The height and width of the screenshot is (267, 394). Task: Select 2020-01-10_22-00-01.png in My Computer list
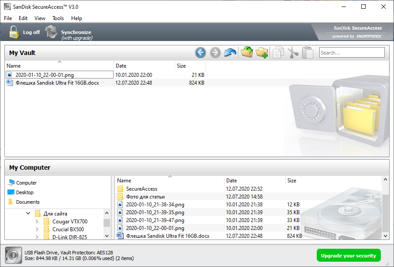point(155,228)
